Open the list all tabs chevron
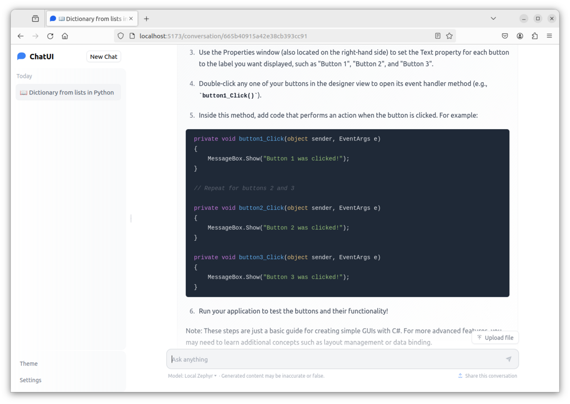570x404 pixels. coord(494,19)
